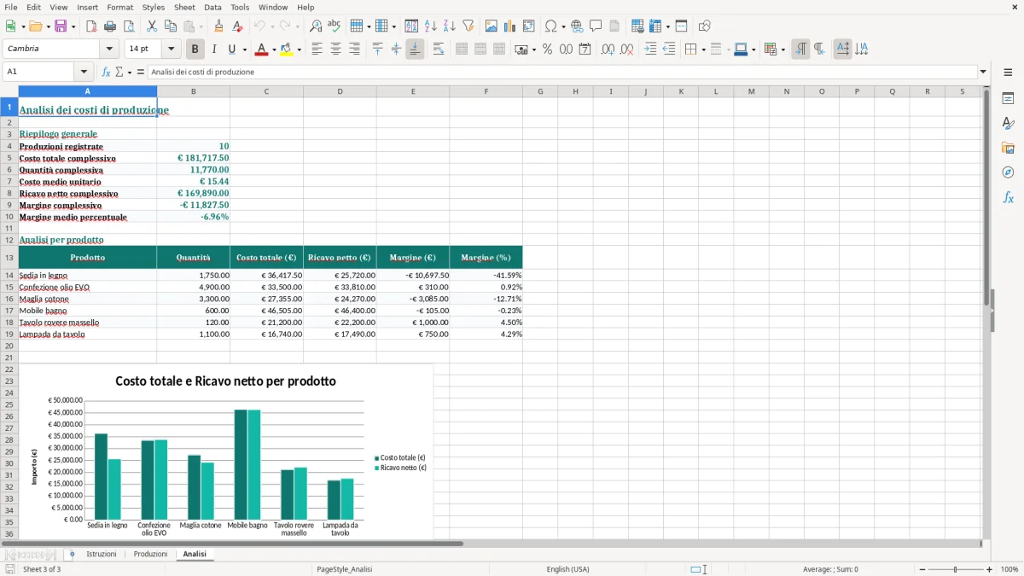
Task: Click the Print icon
Action: tap(110, 26)
